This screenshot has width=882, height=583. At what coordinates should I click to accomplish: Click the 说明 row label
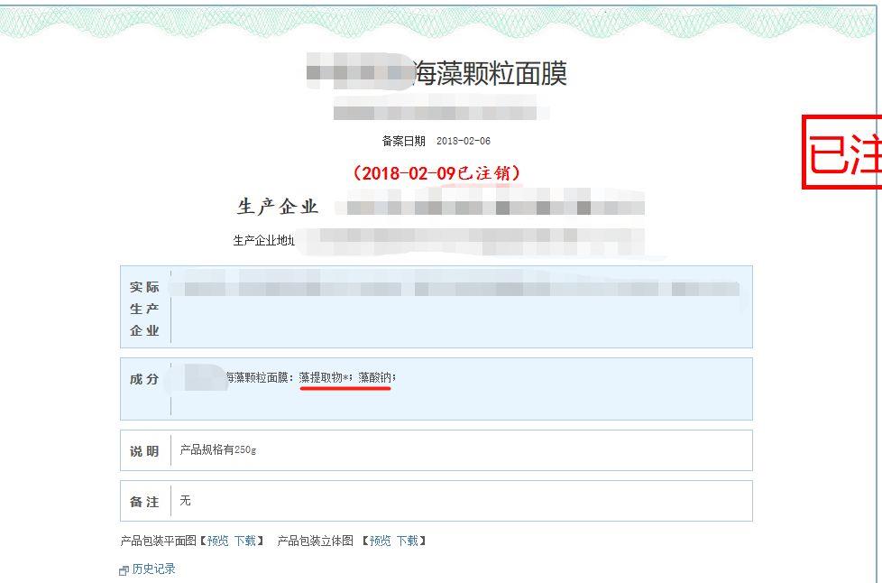(144, 451)
